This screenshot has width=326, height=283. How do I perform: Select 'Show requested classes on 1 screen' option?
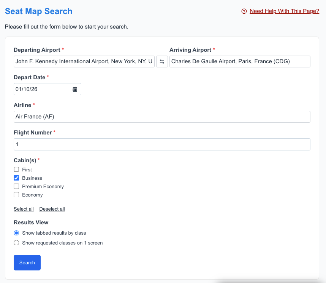(x=16, y=243)
